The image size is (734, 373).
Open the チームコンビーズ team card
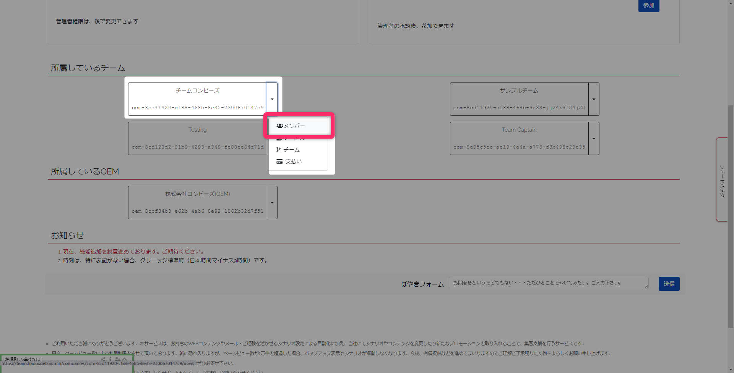[x=197, y=99]
